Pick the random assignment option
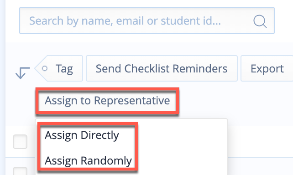293x175 pixels. (x=88, y=160)
